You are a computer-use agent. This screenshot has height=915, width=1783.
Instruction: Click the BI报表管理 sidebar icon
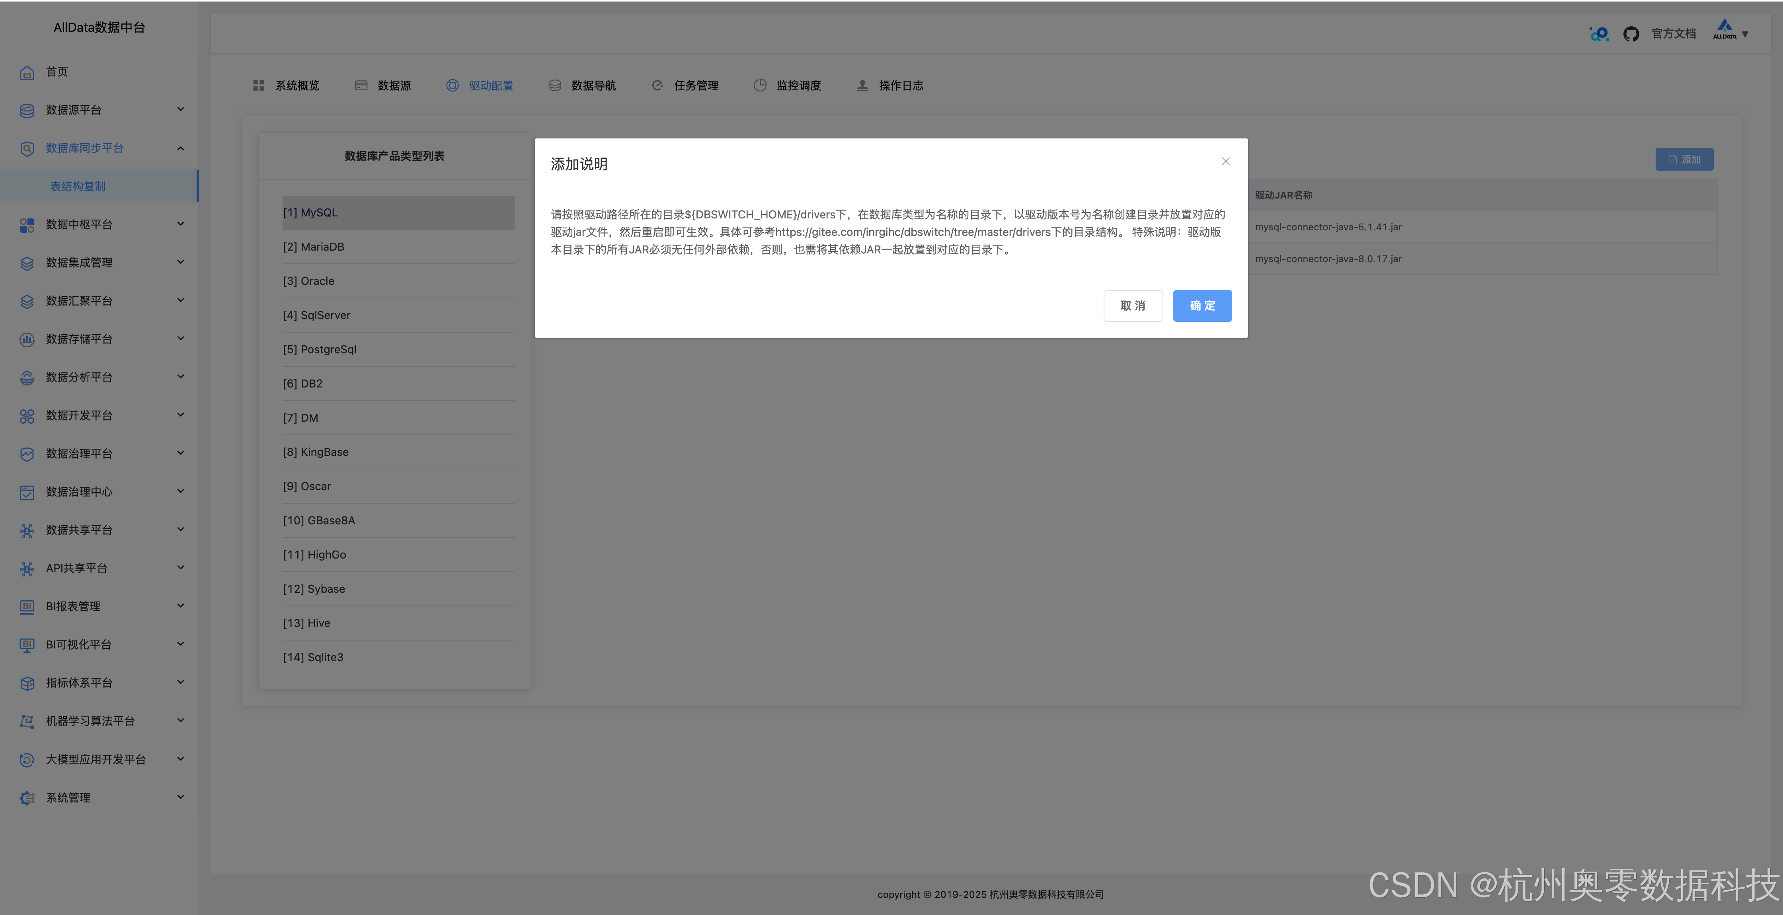pos(27,607)
